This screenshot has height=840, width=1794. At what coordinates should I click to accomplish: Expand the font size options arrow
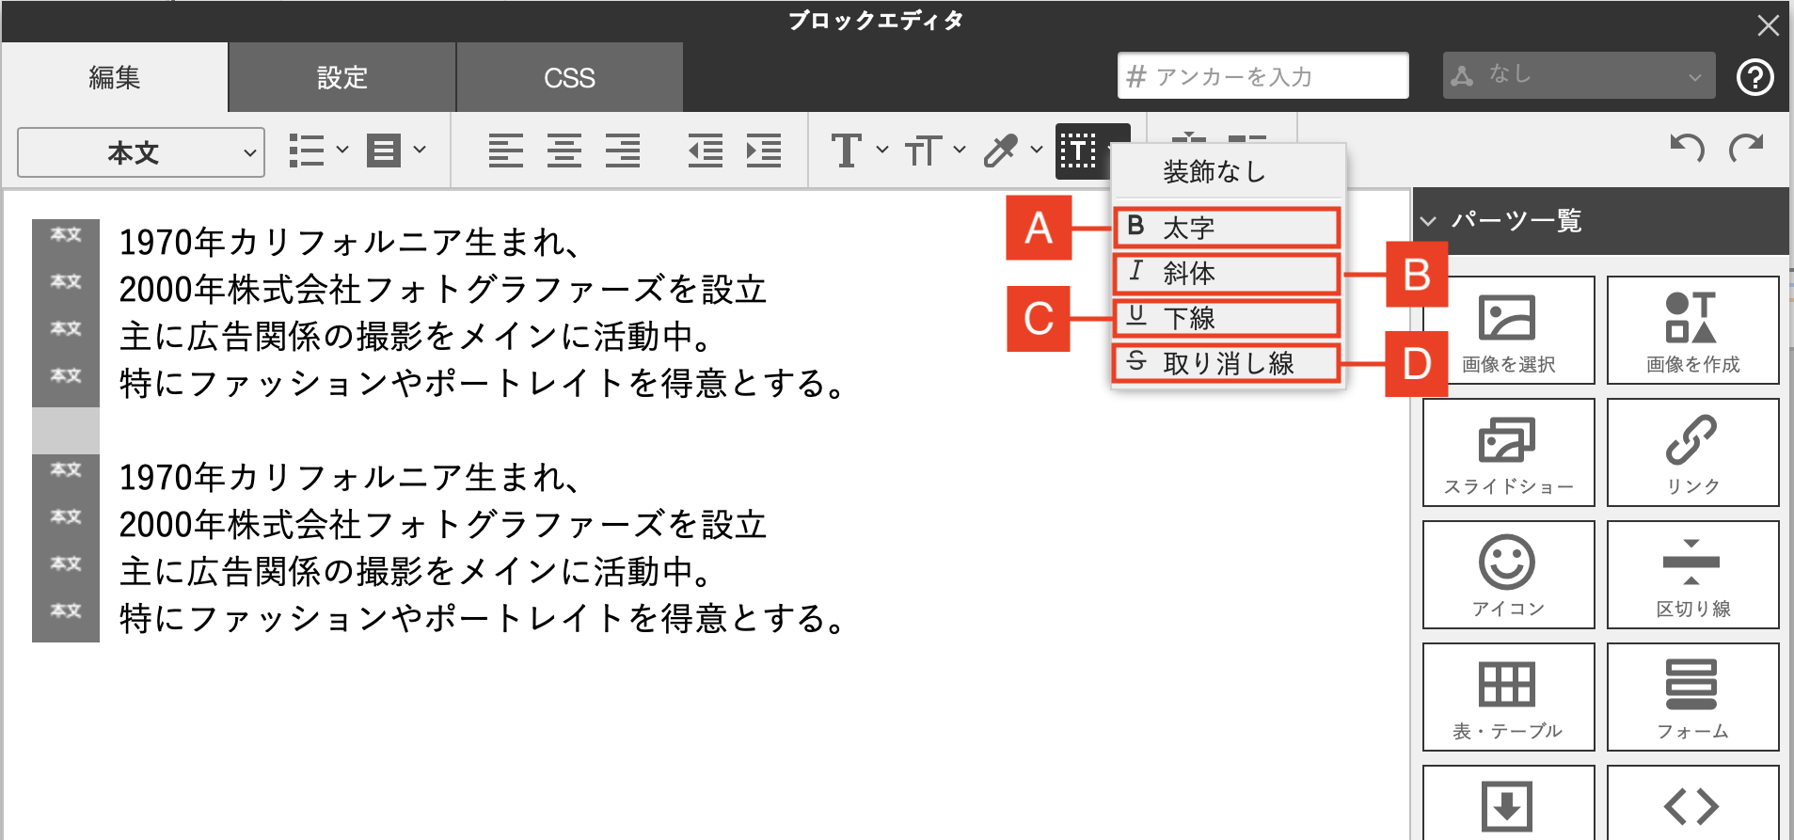(x=959, y=150)
